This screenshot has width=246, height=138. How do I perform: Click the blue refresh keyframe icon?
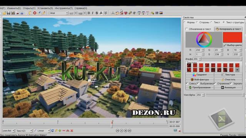(52, 130)
